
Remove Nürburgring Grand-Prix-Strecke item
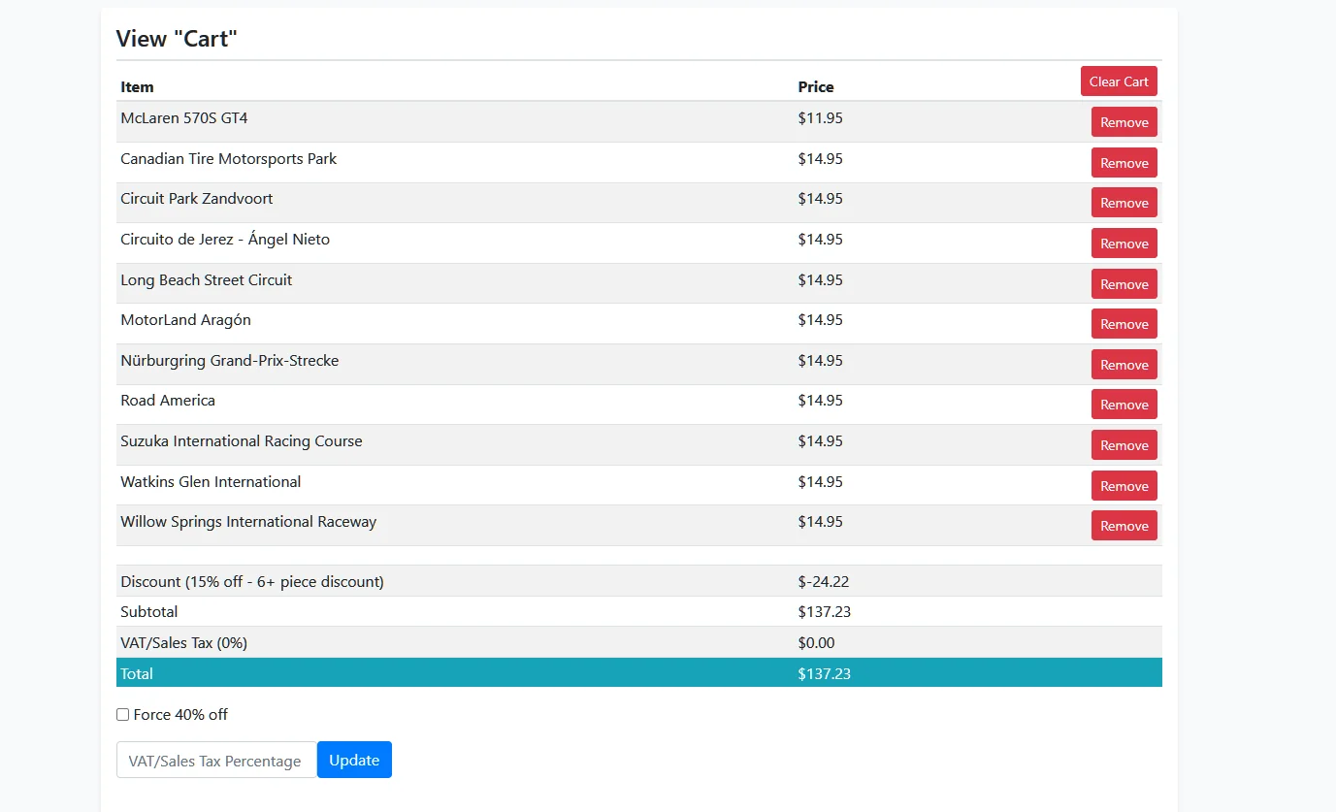point(1124,365)
